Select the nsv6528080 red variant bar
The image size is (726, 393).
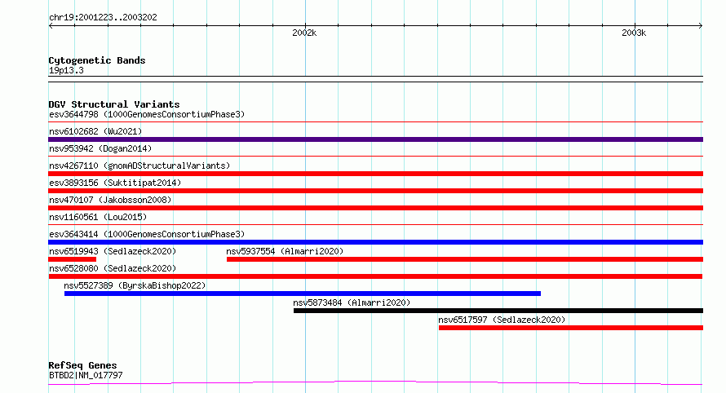point(375,276)
